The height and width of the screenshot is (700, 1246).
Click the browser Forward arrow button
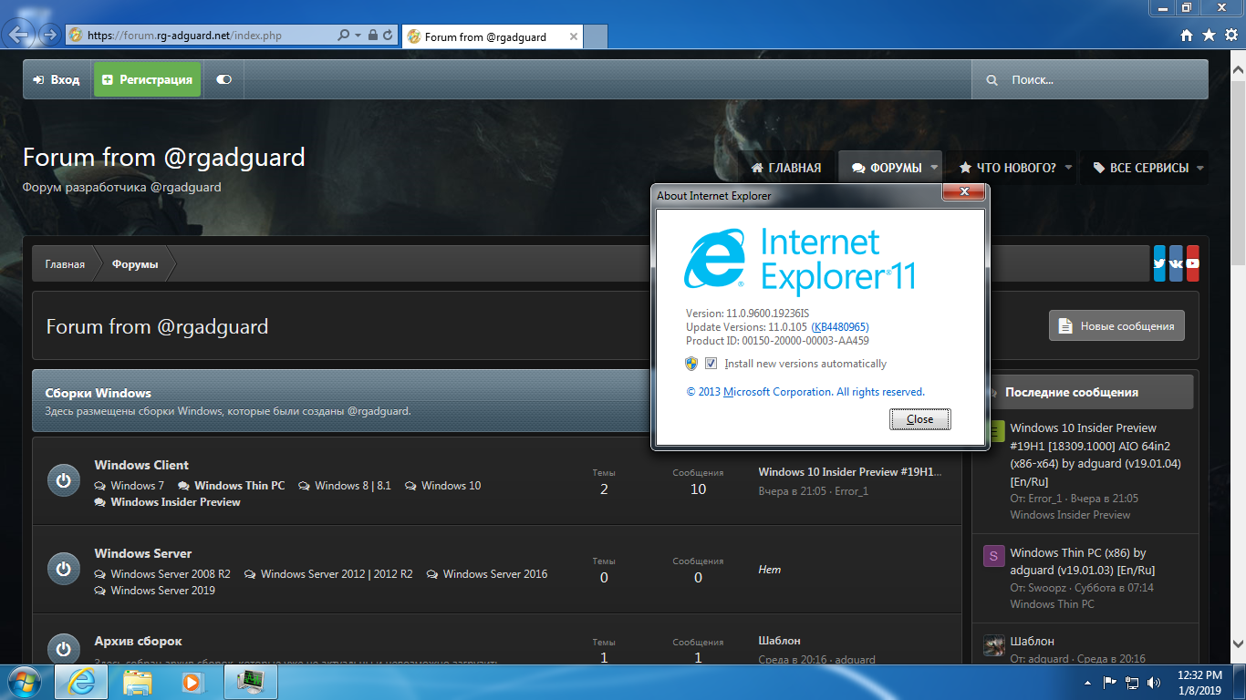[49, 36]
